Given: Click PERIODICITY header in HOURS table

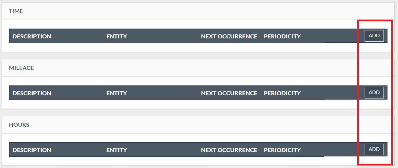Looking at the screenshot, I should (282, 150).
